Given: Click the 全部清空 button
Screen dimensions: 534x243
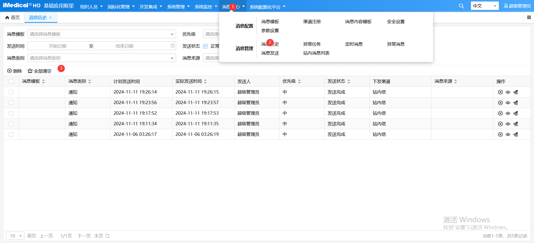Looking at the screenshot, I should 39,71.
